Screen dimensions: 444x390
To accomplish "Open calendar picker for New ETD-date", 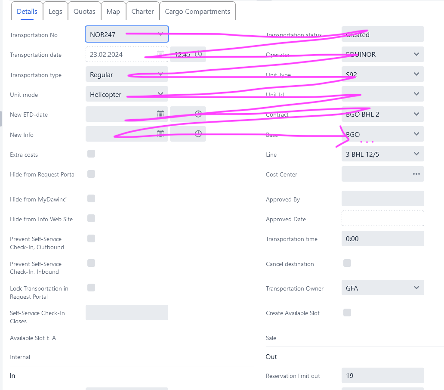I will pos(160,114).
